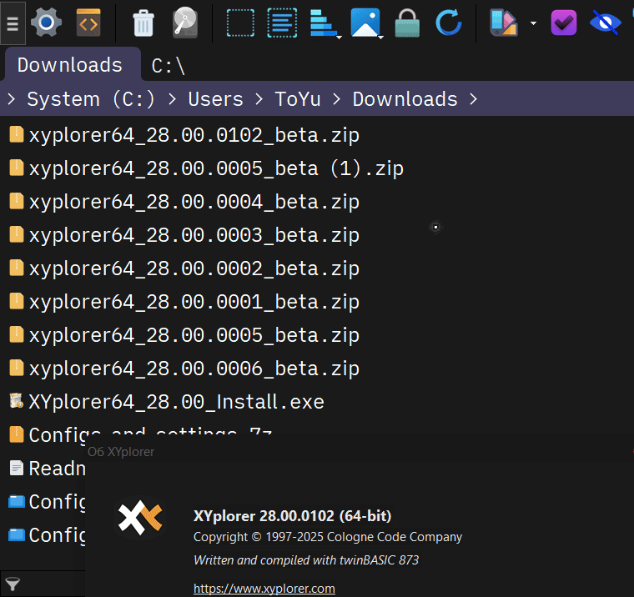Click the dashed box with text lines icon
This screenshot has width=634, height=597.
pos(282,23)
